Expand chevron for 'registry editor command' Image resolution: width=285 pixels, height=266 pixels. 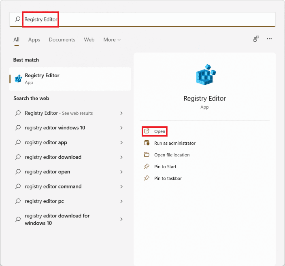tap(121, 187)
